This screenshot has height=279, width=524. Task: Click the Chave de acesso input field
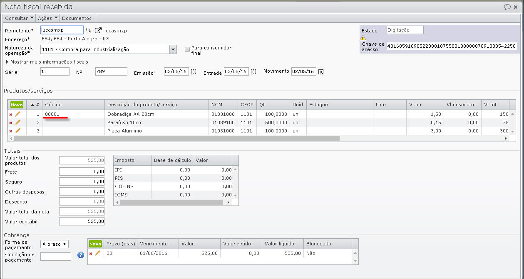451,46
